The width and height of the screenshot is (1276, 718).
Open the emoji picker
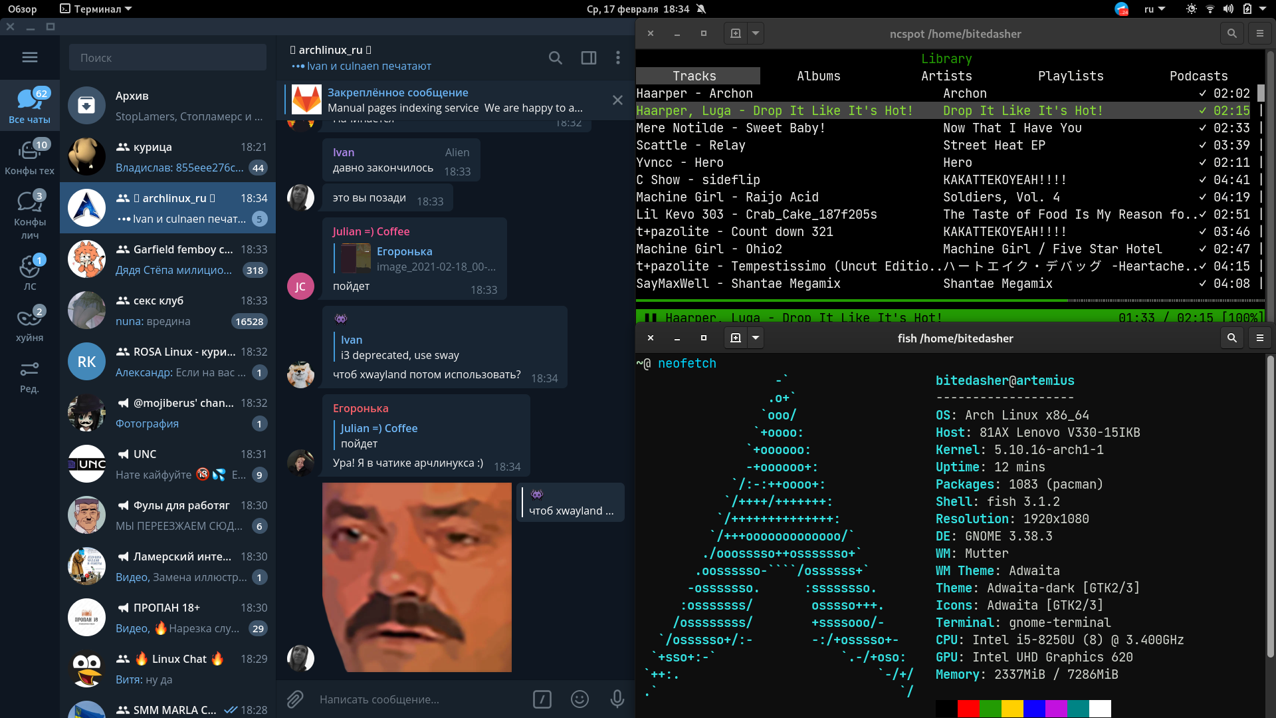click(x=580, y=699)
